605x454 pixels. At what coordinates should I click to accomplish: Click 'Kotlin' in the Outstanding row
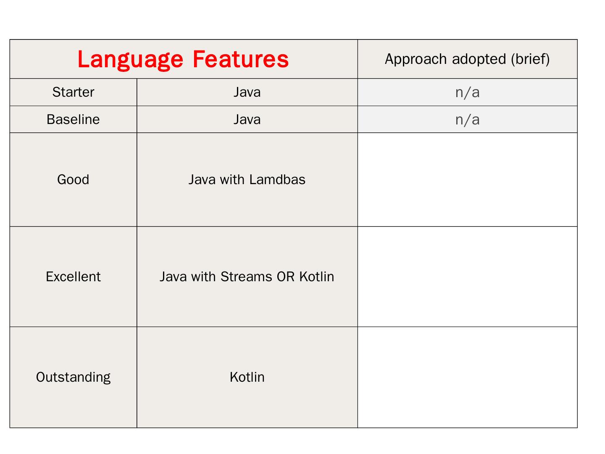[247, 377]
